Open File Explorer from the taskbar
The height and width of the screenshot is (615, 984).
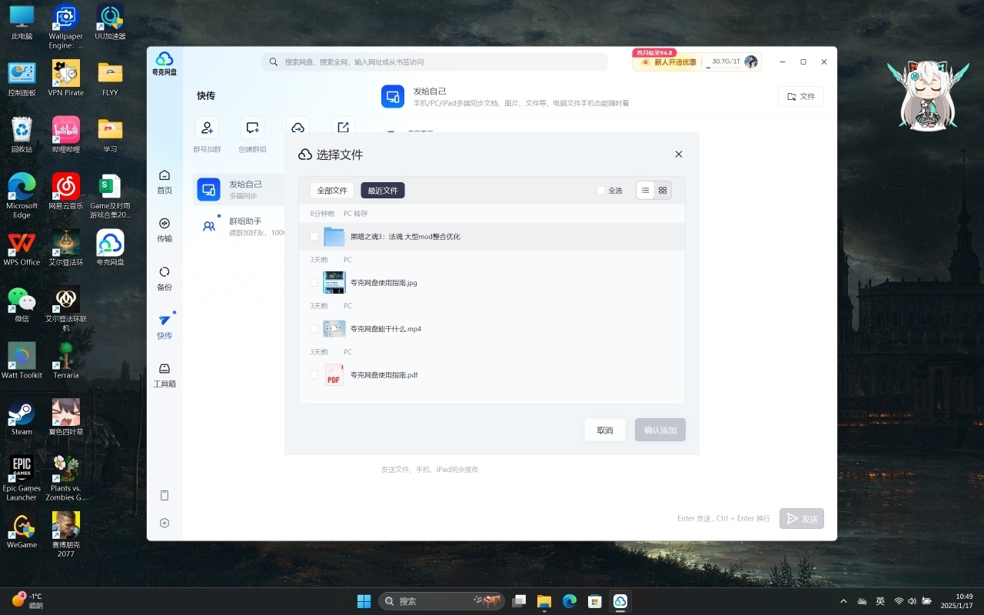point(544,601)
